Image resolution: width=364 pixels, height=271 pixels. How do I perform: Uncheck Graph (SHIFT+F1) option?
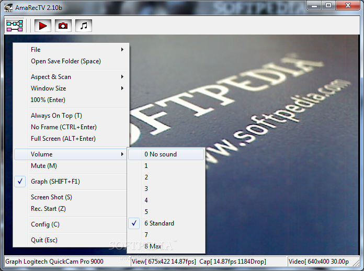(71, 182)
